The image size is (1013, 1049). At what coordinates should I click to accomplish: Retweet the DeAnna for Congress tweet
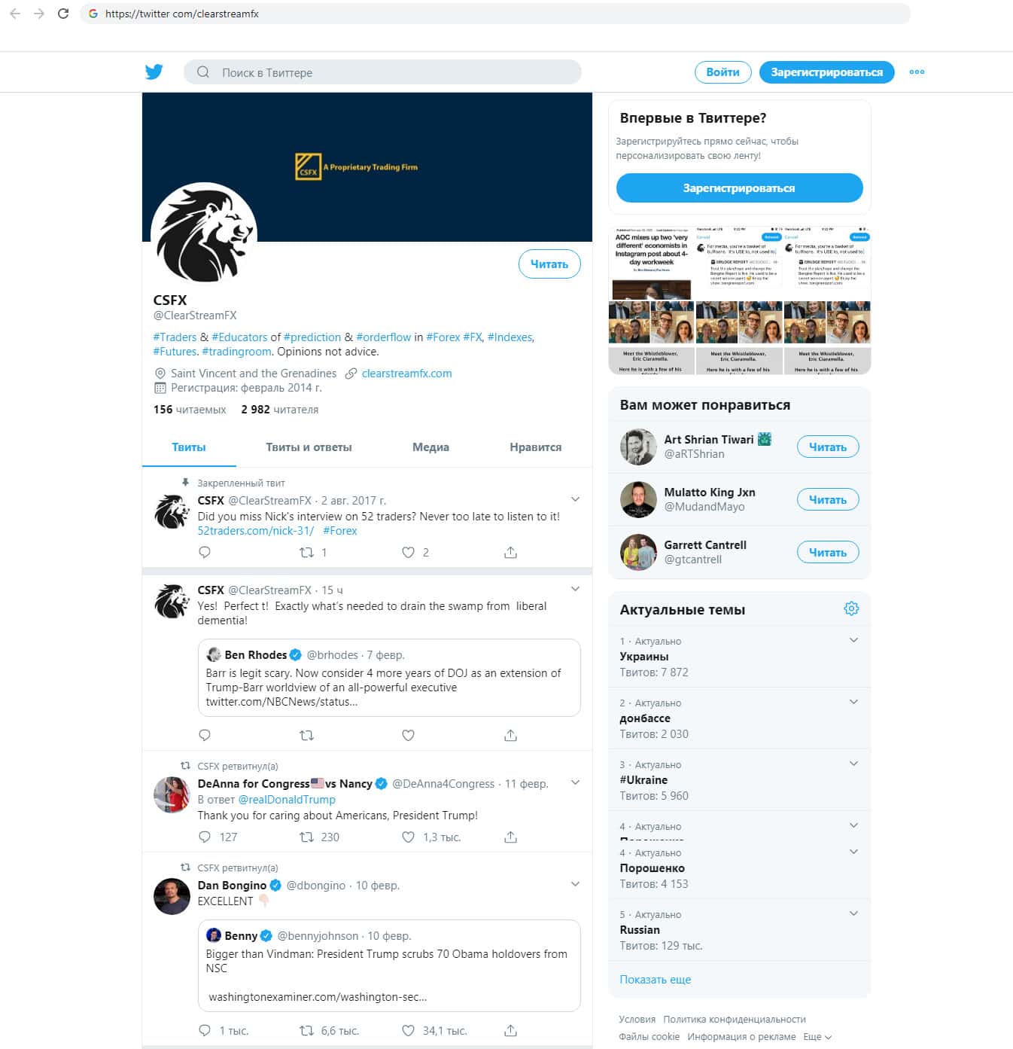pyautogui.click(x=306, y=837)
